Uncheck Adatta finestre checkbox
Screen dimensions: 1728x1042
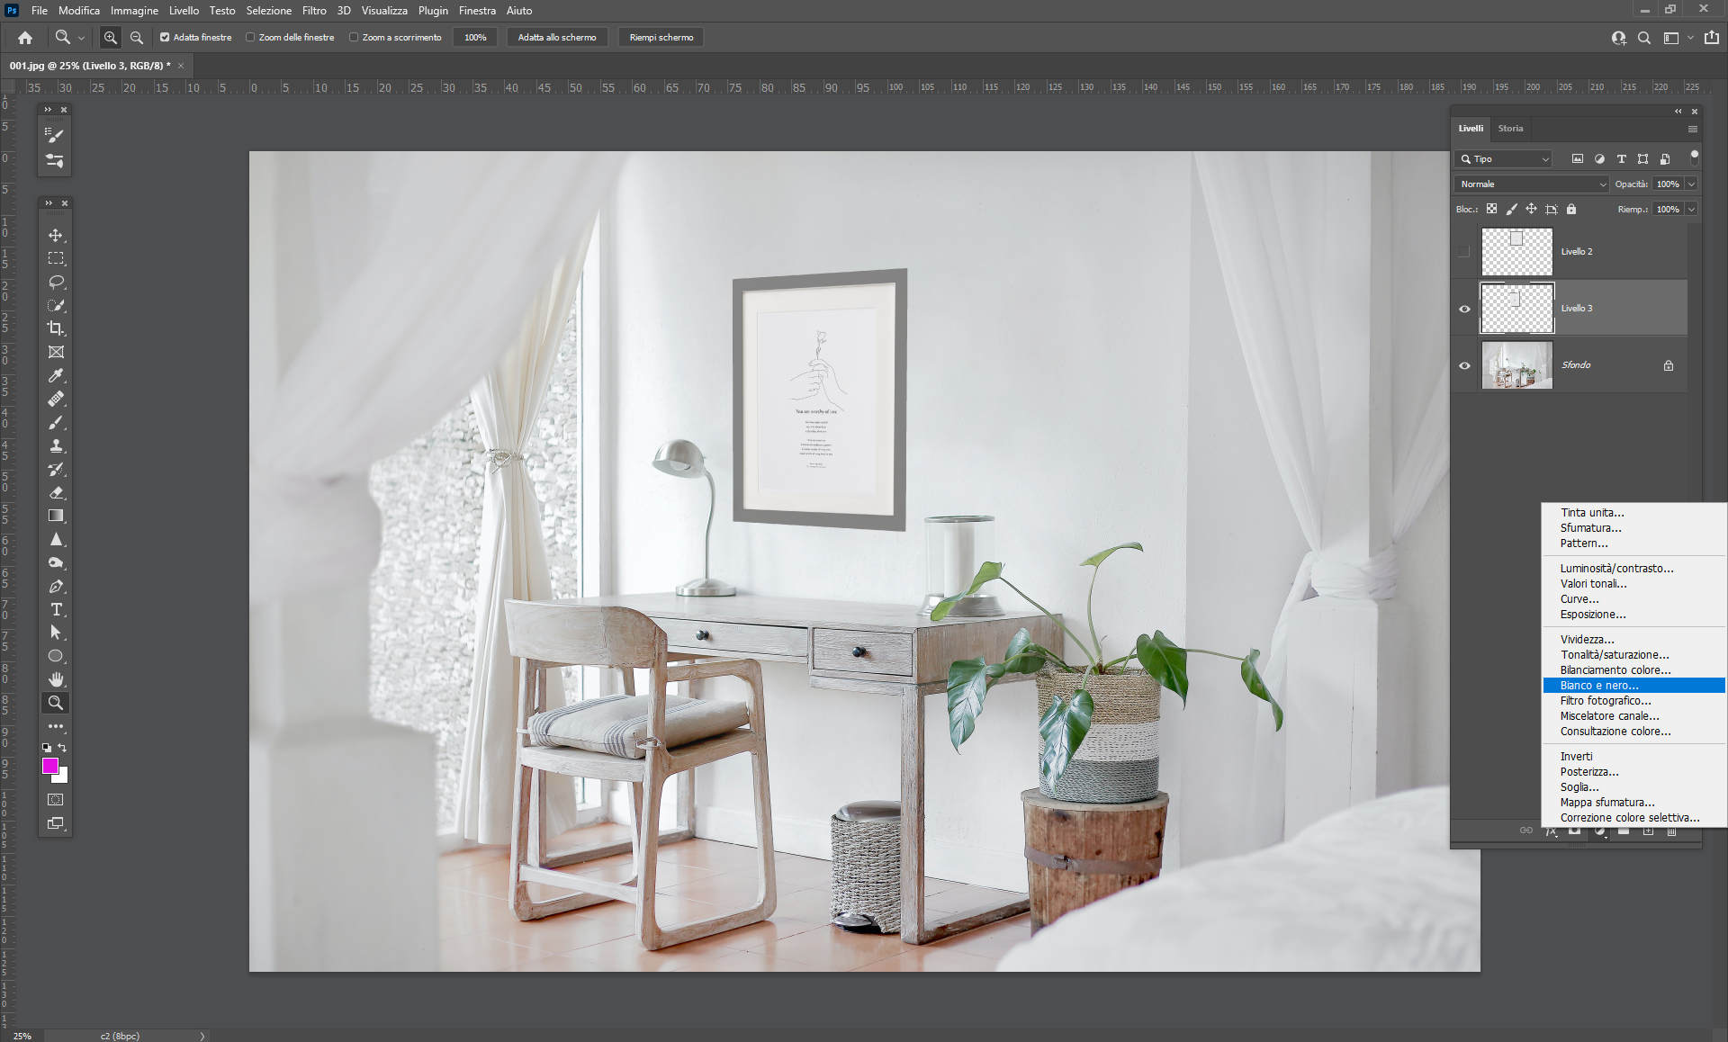point(165,38)
